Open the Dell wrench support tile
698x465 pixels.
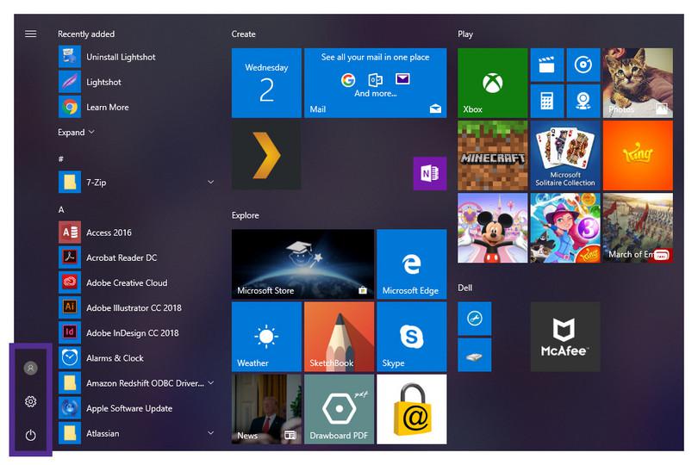(475, 319)
